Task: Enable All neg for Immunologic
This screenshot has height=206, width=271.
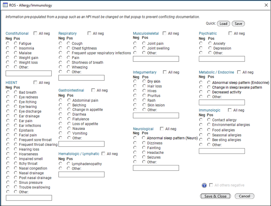Action: click(230, 110)
